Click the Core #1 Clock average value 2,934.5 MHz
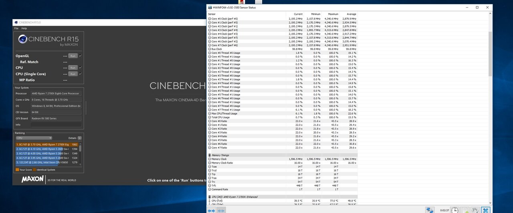This screenshot has height=213, width=513. (350, 22)
